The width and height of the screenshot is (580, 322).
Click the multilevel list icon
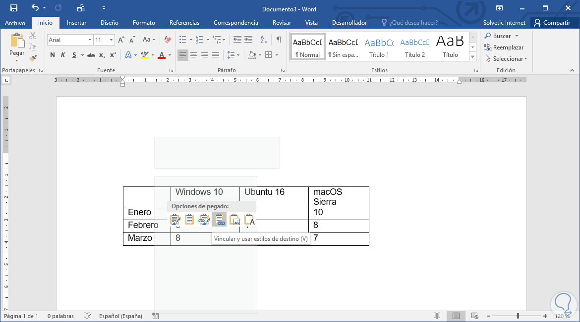click(217, 40)
